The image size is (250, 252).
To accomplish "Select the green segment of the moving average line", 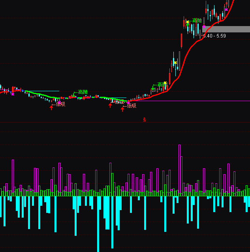I will 43,95.
